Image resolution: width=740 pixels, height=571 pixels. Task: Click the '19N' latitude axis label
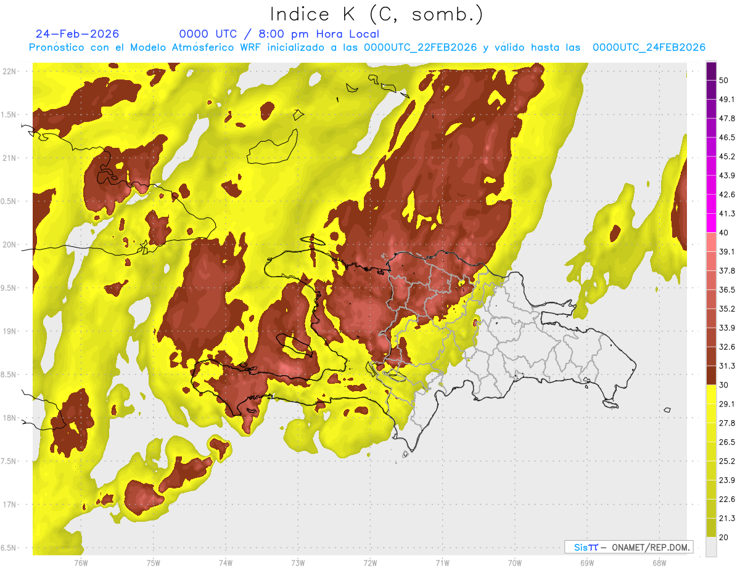tap(9, 331)
